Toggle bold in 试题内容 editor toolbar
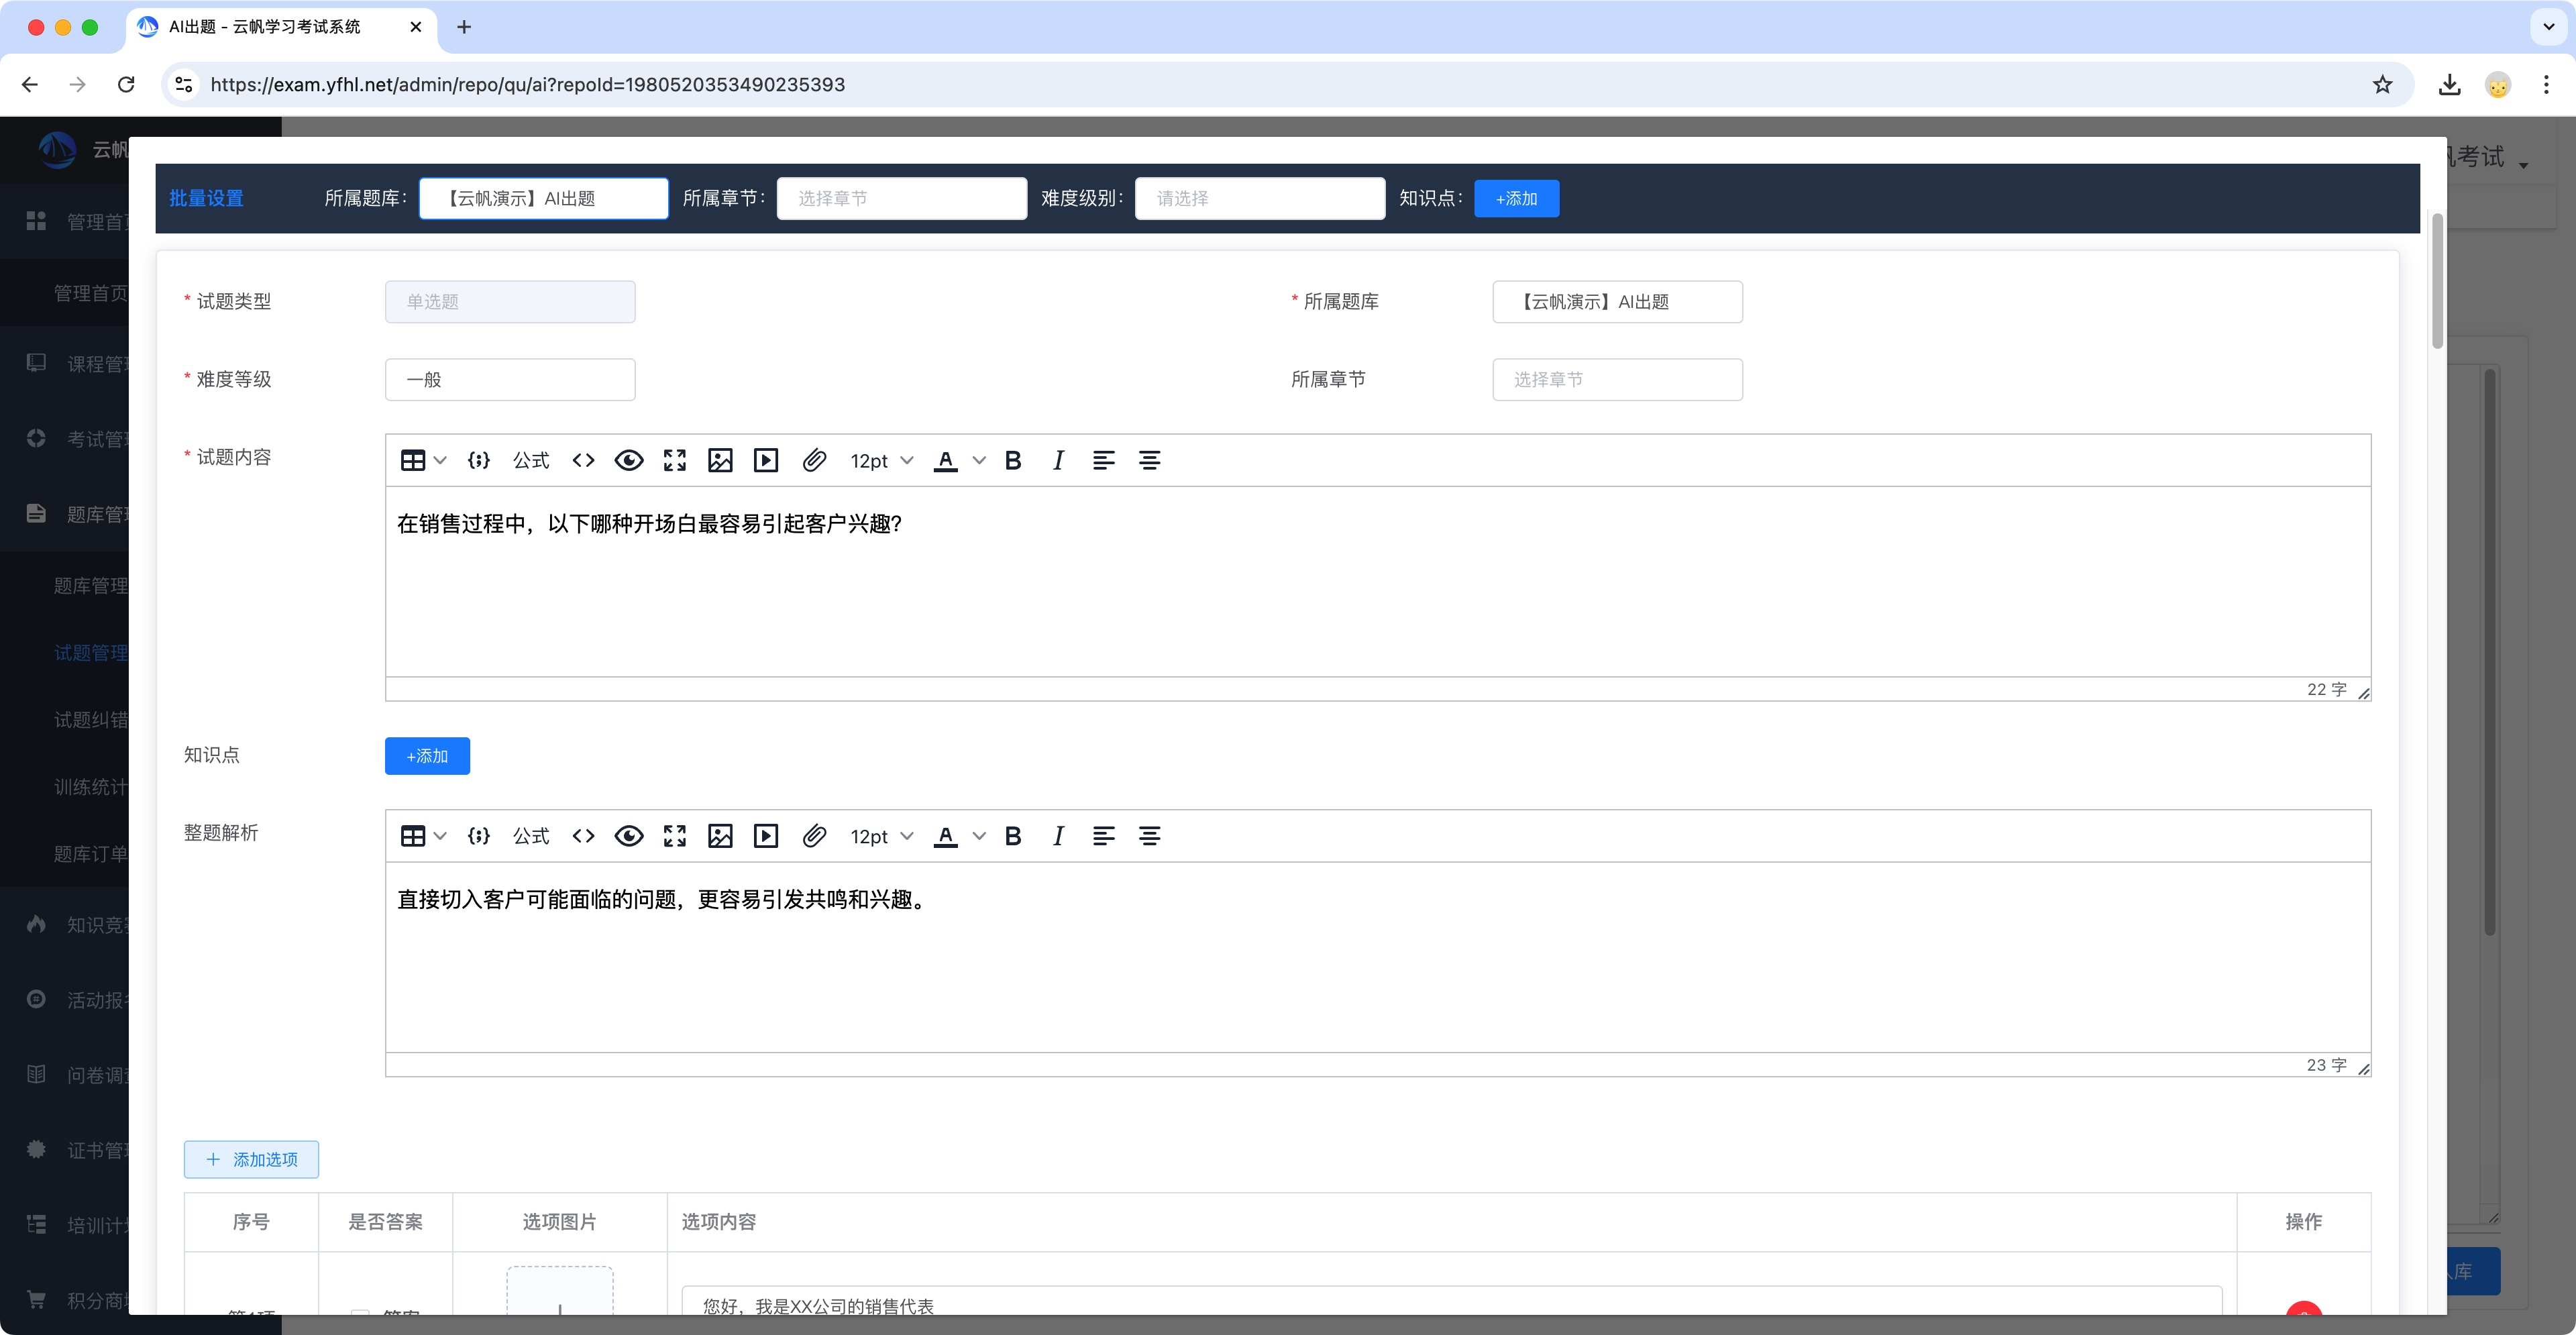The width and height of the screenshot is (2576, 1335). click(x=1013, y=460)
